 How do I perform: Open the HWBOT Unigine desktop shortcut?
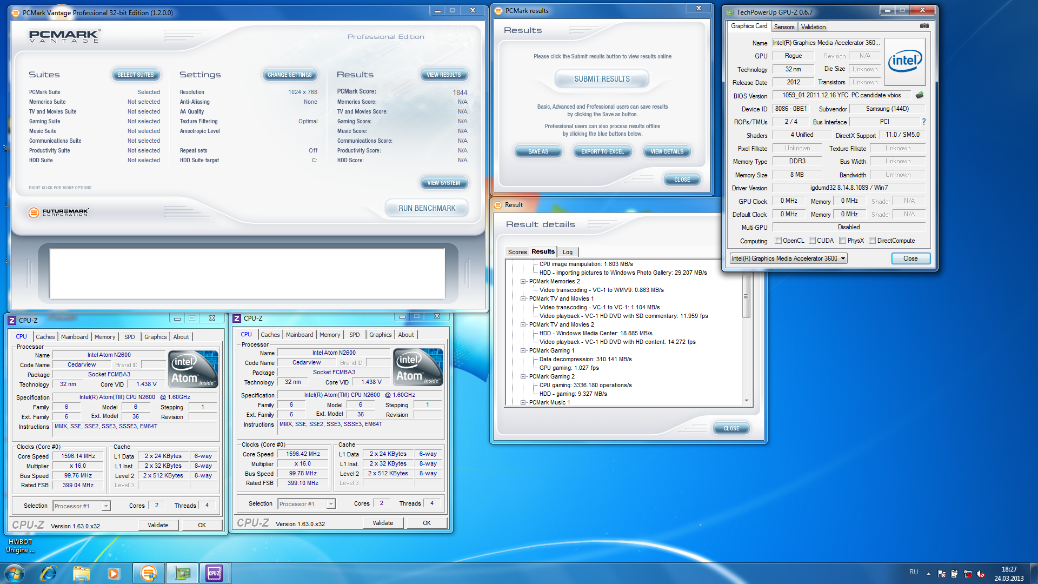pos(20,546)
